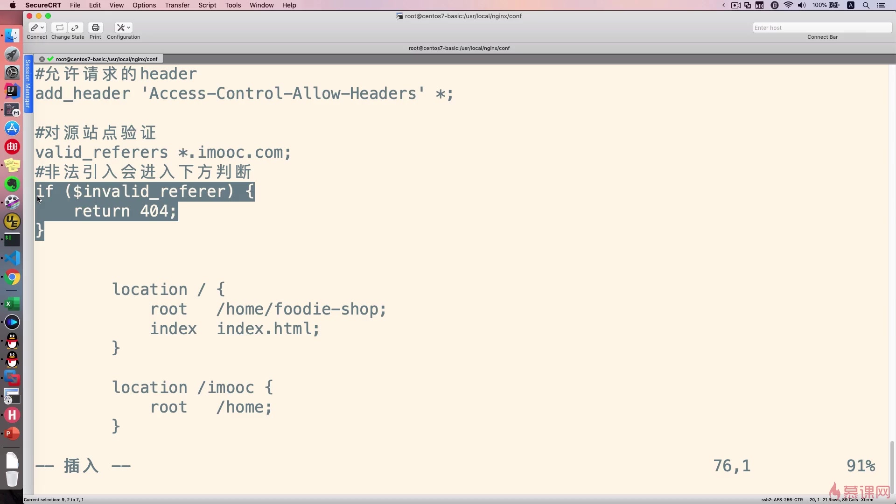The width and height of the screenshot is (896, 504).
Task: Open the Transfer menu
Action: [177, 5]
